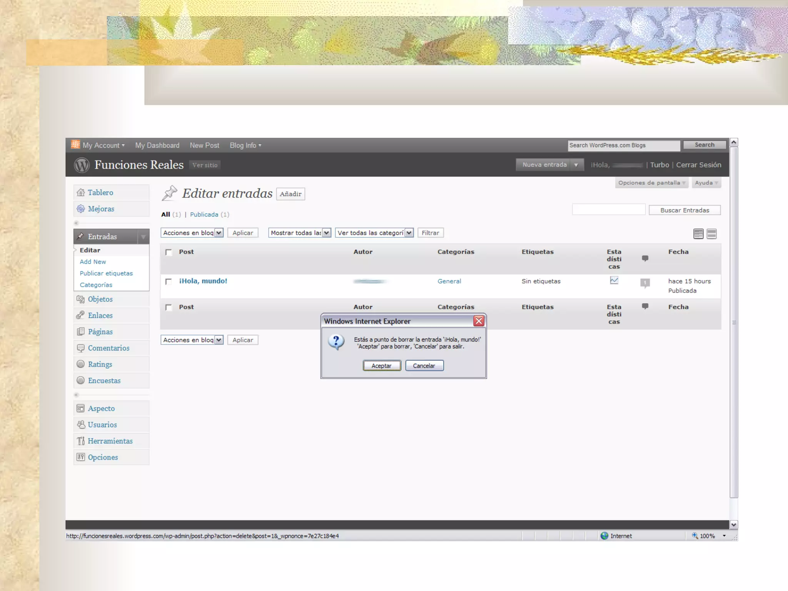Click the WordPress logo icon
This screenshot has height=591, width=788.
tap(82, 165)
